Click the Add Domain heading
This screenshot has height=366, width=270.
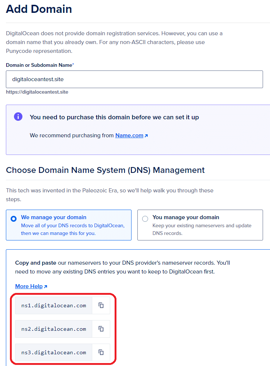[x=39, y=9]
